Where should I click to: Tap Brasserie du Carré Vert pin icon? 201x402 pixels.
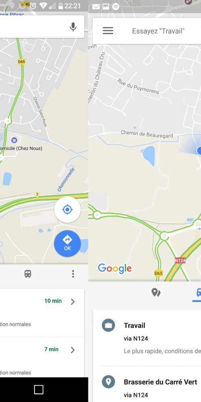109,382
